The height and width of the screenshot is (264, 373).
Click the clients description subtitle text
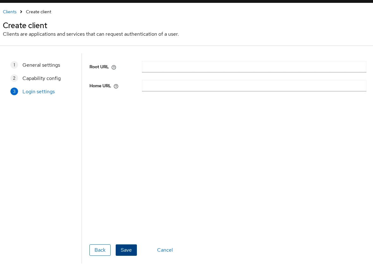[x=91, y=34]
